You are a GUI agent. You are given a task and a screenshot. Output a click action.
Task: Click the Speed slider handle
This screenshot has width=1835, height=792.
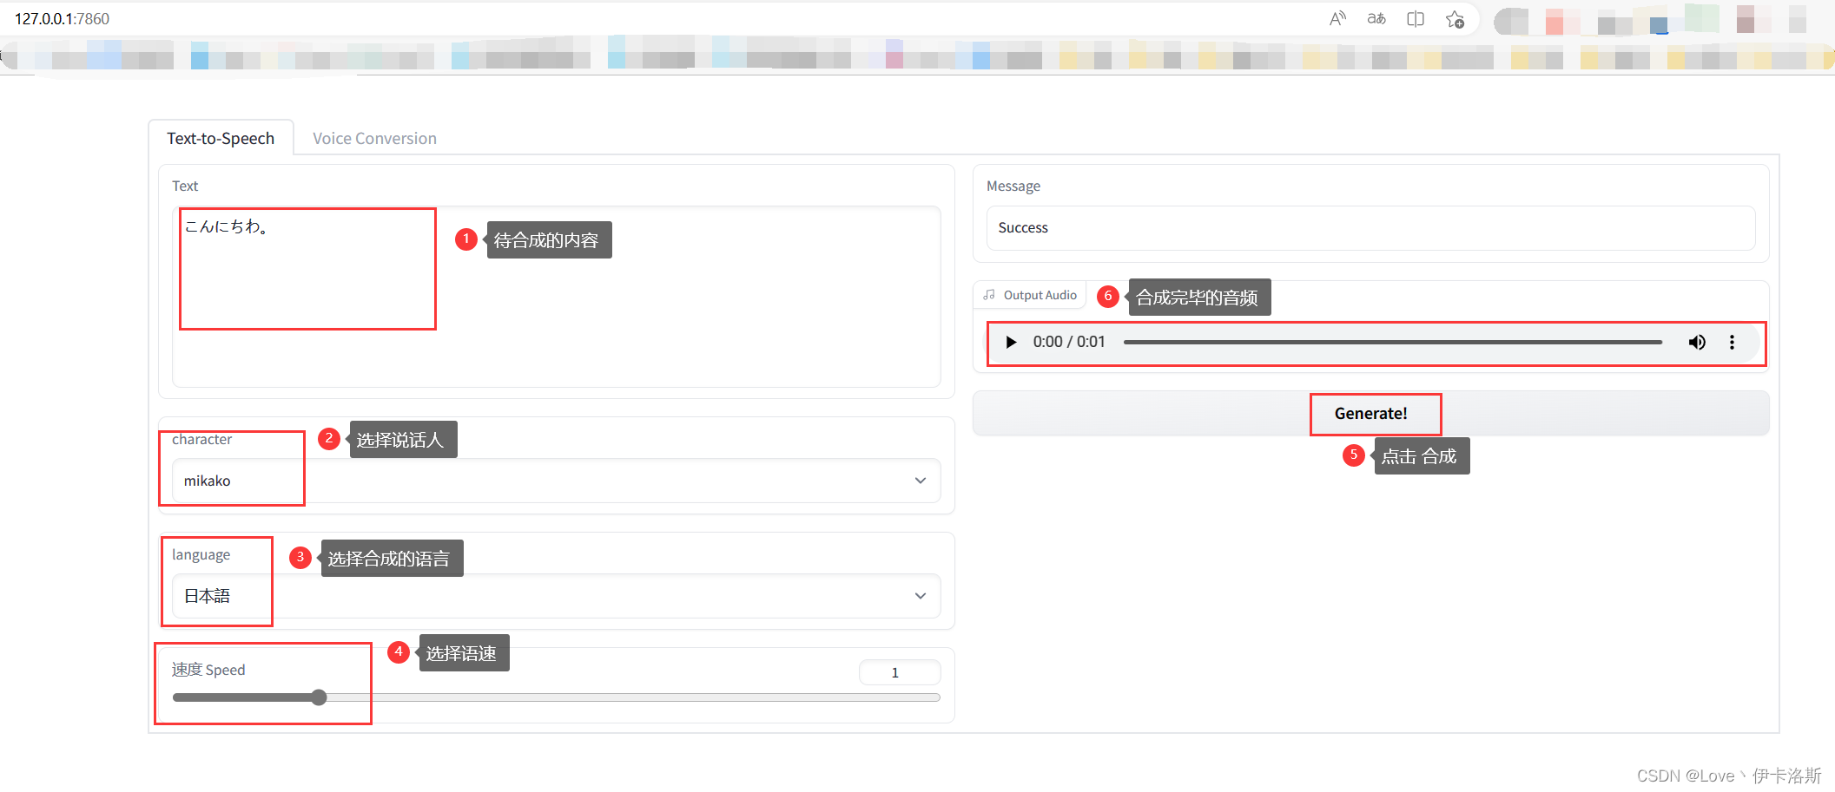click(x=319, y=697)
